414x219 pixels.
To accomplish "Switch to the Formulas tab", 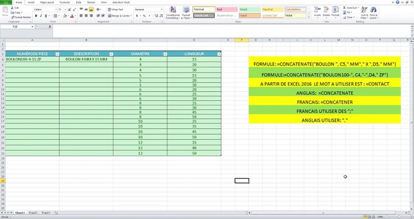I will [65, 2].
